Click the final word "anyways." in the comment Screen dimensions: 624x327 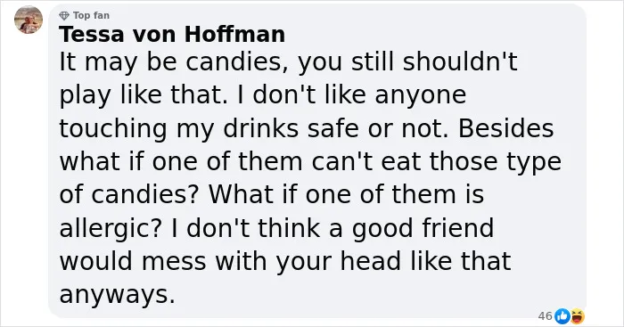coord(118,295)
